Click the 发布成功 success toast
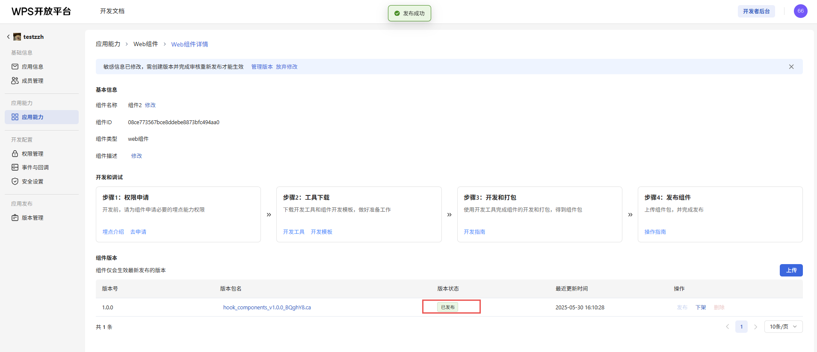The image size is (817, 352). tap(409, 13)
